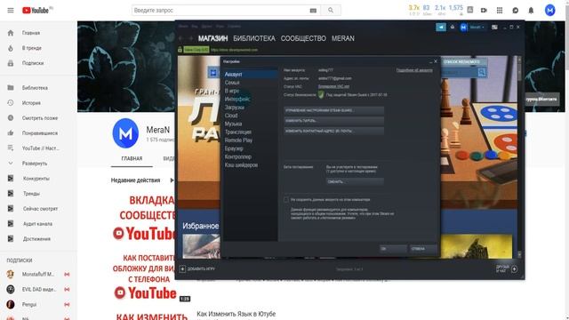Viewport: 569px width, 320px height.
Task: Click the beta participation СМЕНИТЬ button
Action: (x=355, y=181)
